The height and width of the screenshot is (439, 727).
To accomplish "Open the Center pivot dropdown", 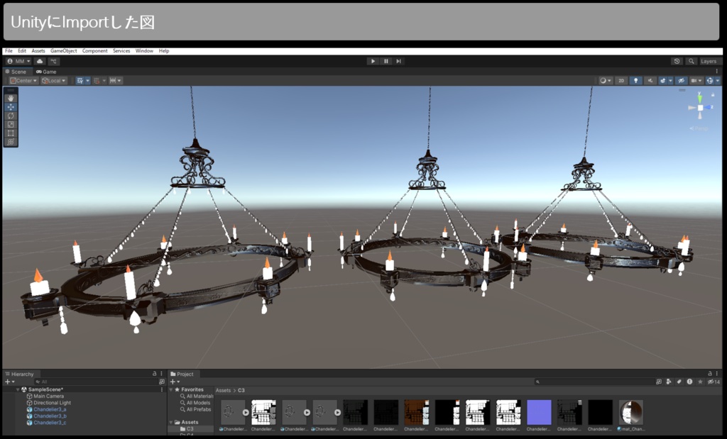I will (x=23, y=81).
